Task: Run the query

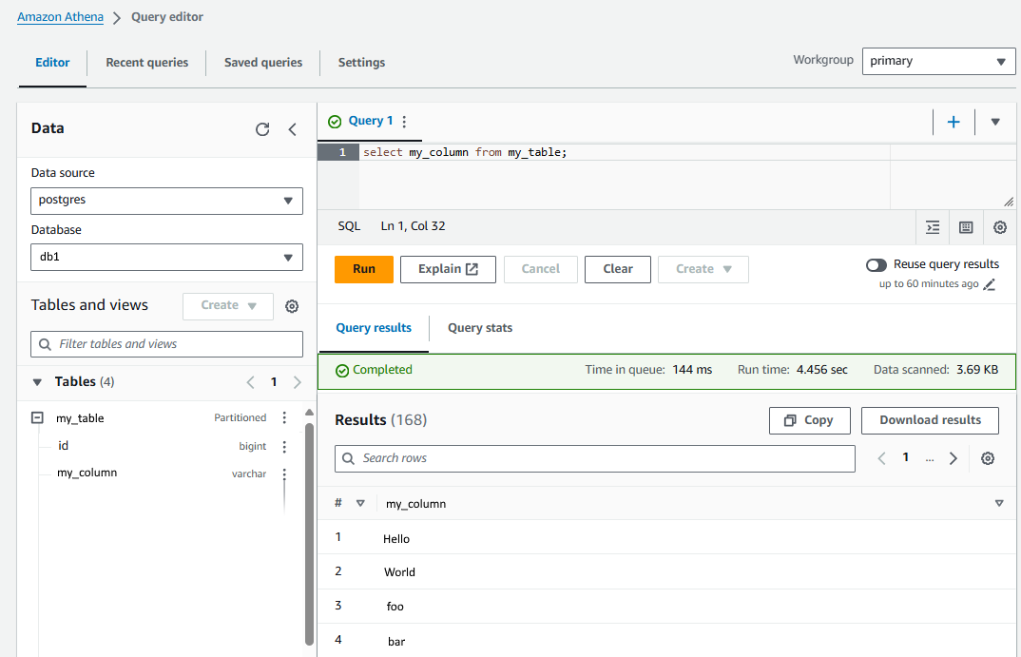Action: [x=364, y=270]
